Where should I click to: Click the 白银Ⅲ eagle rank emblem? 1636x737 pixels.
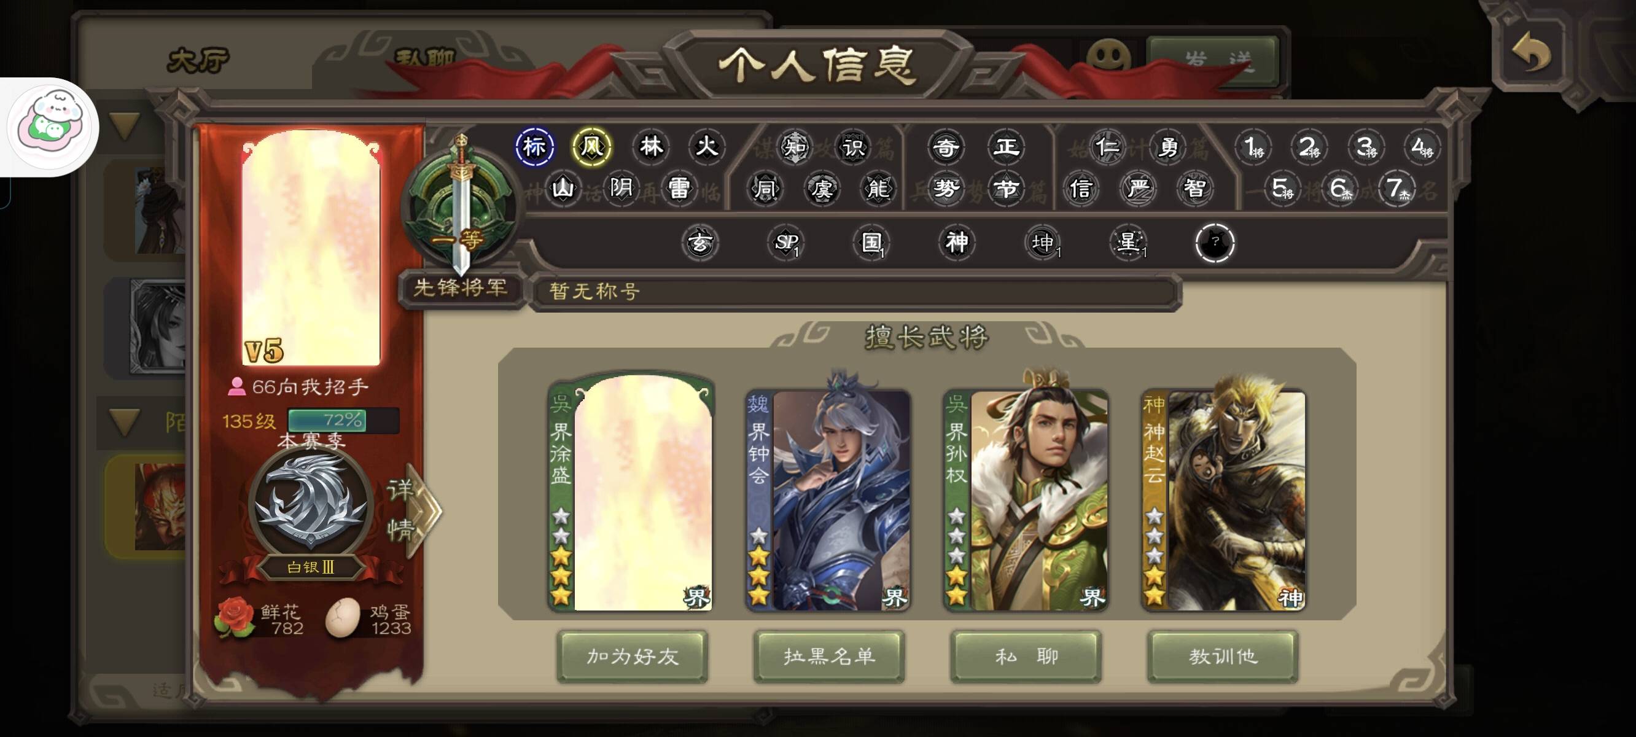coord(310,503)
